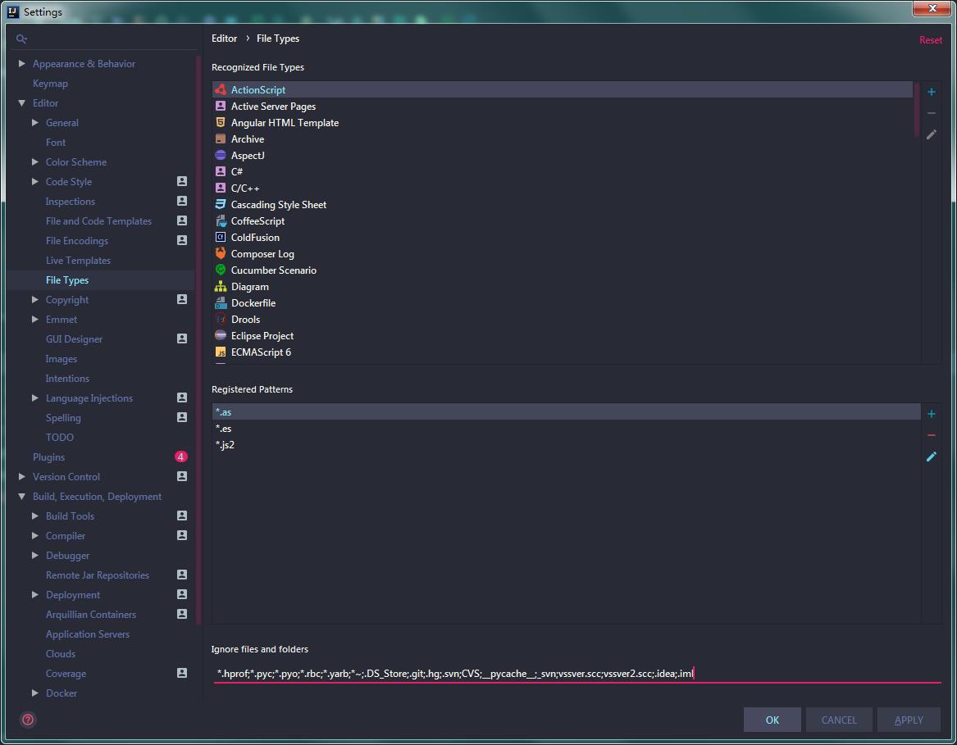Click the Cucumber Scenario file type icon
957x745 pixels.
coord(221,270)
